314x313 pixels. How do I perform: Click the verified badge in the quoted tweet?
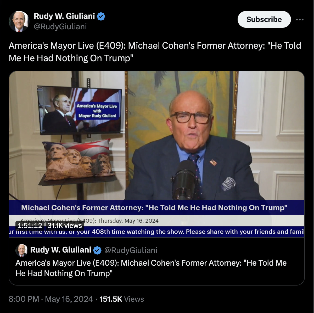pos(97,250)
